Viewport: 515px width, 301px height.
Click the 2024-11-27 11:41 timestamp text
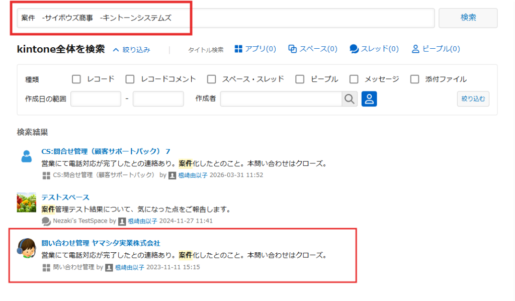point(186,221)
